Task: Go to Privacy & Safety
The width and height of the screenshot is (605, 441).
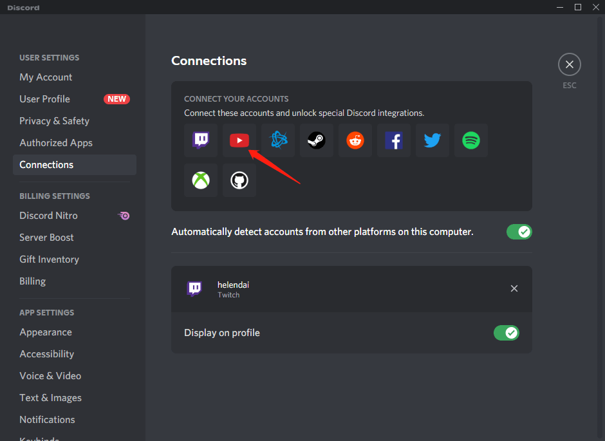Action: pyautogui.click(x=75, y=121)
